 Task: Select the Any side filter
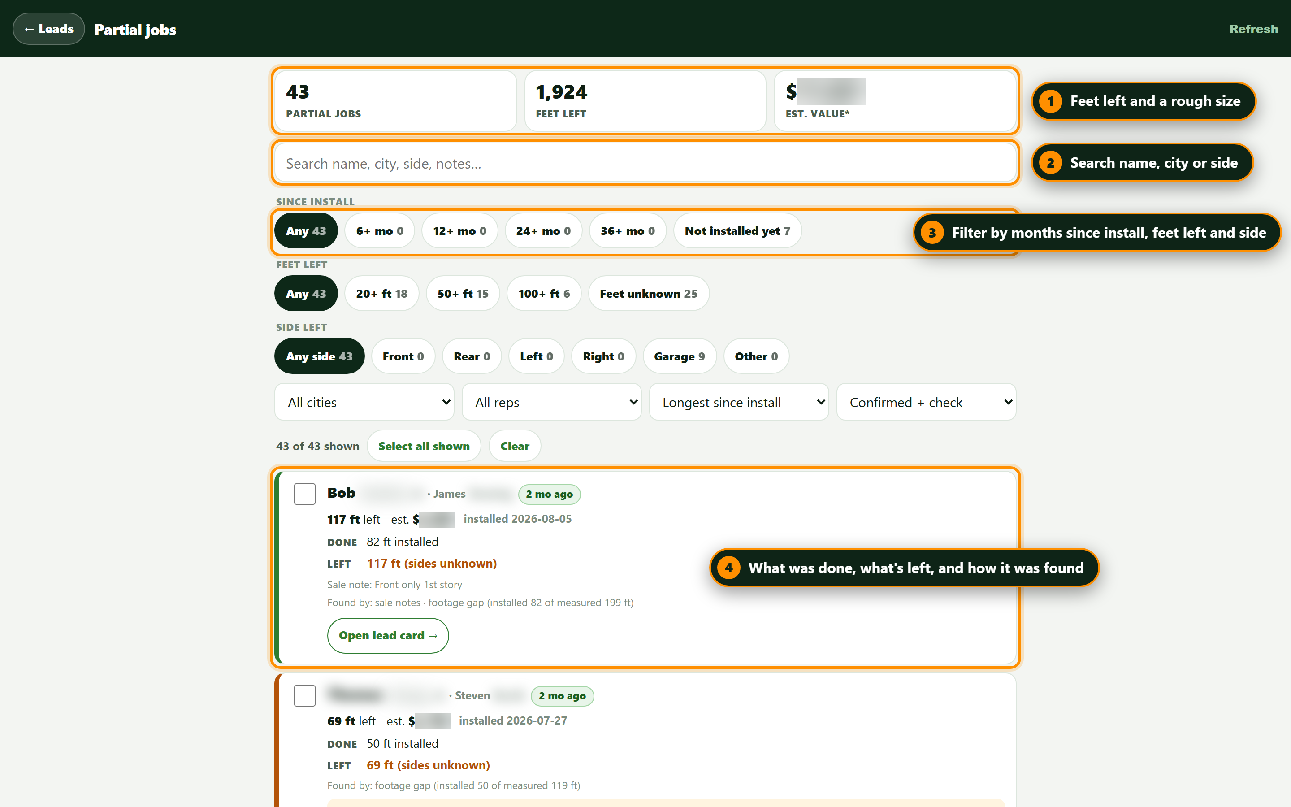[319, 356]
